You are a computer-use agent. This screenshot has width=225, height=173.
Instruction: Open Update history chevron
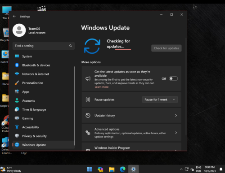176,116
